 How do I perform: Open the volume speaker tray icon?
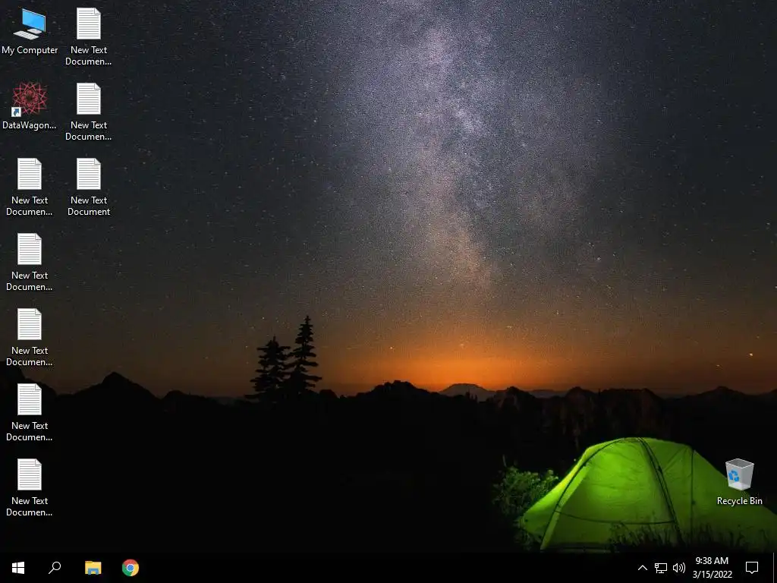tap(679, 568)
